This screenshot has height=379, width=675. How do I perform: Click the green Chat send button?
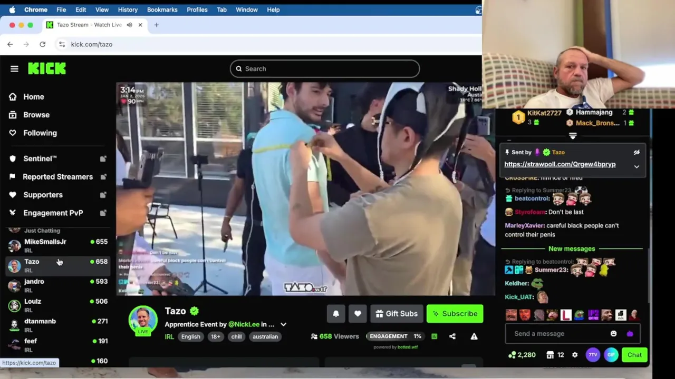point(634,355)
